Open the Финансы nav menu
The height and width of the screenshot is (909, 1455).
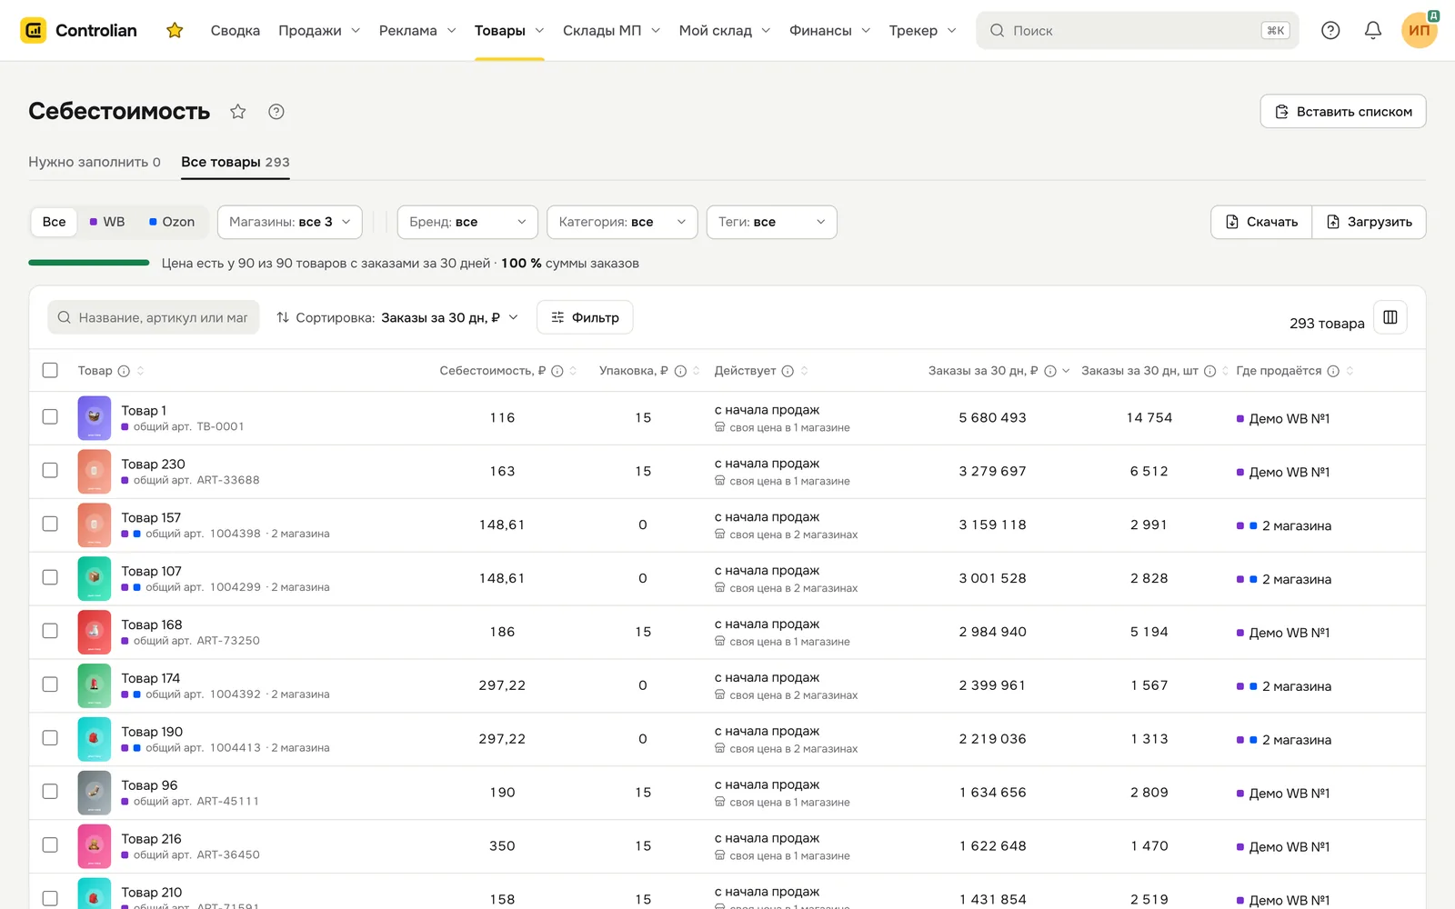tap(829, 30)
